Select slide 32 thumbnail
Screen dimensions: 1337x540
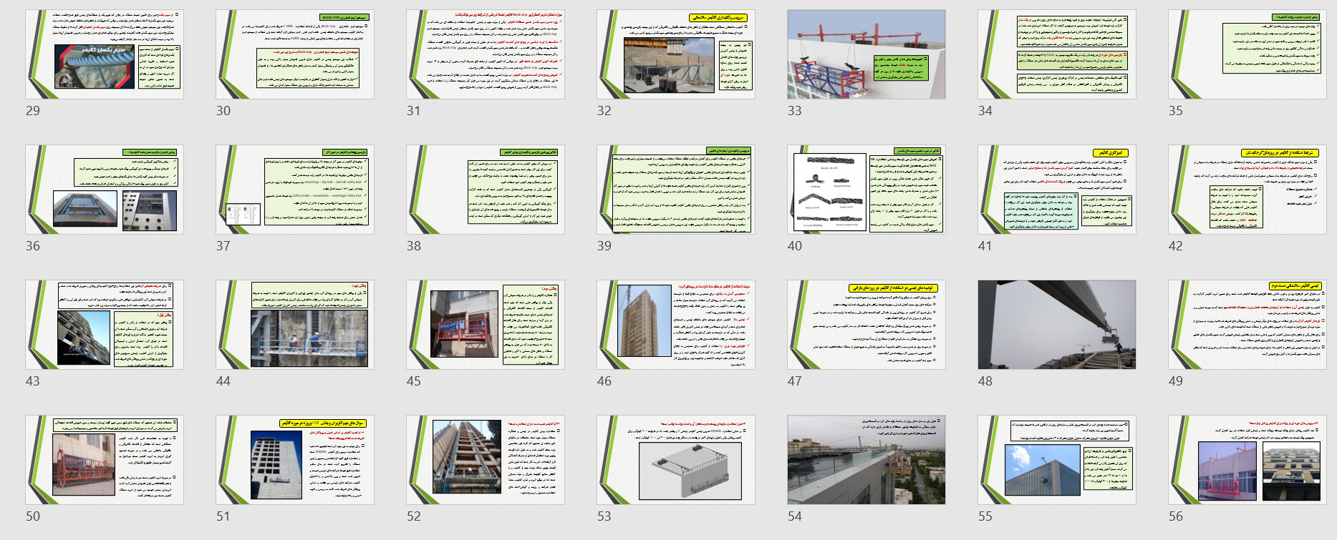coord(676,54)
